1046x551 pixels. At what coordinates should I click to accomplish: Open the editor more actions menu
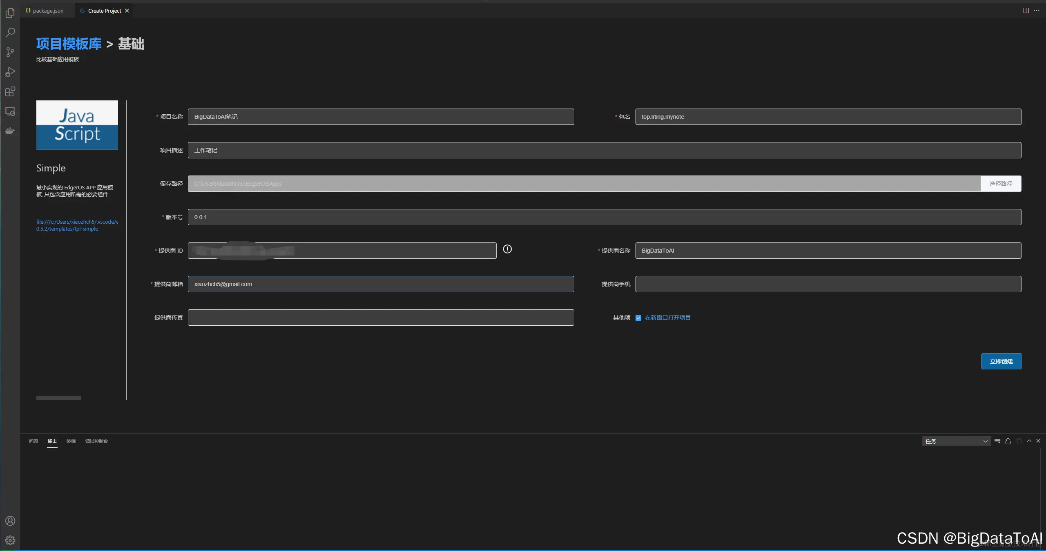[x=1037, y=11]
